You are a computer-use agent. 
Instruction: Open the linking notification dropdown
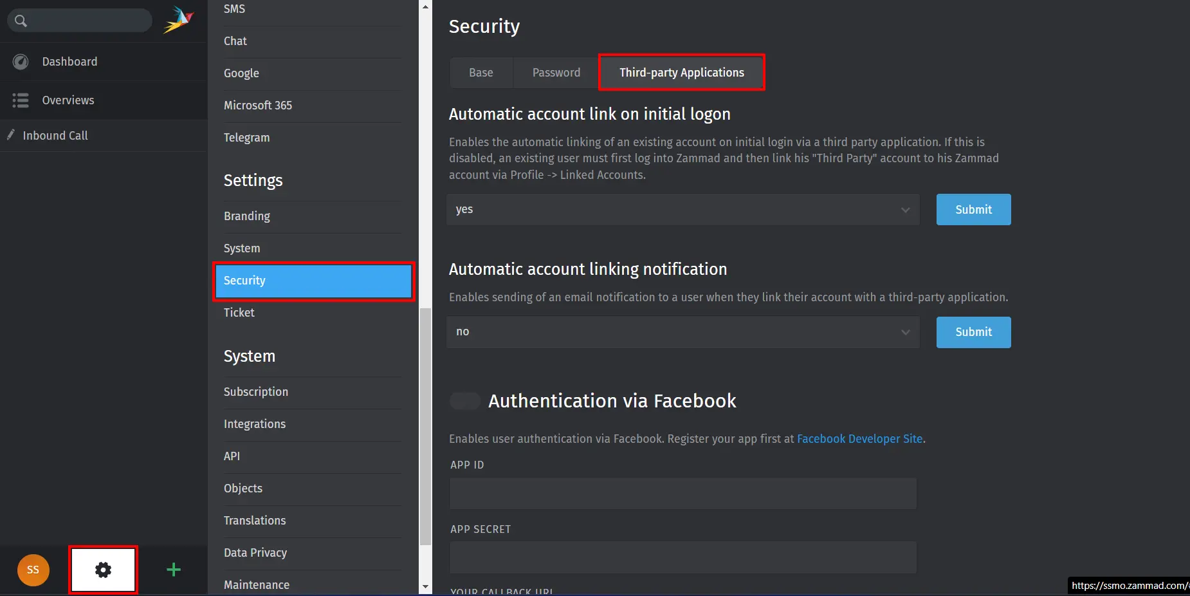pos(682,332)
